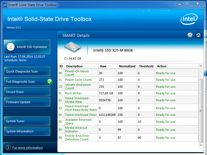Open System Information

pyautogui.click(x=27, y=131)
